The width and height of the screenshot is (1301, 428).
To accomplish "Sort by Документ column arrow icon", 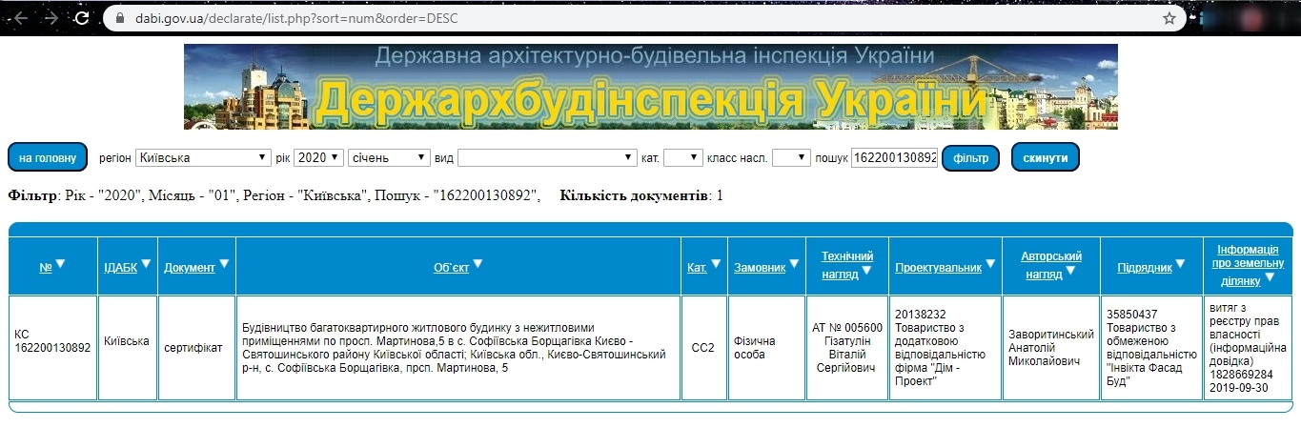I will coord(224,264).
